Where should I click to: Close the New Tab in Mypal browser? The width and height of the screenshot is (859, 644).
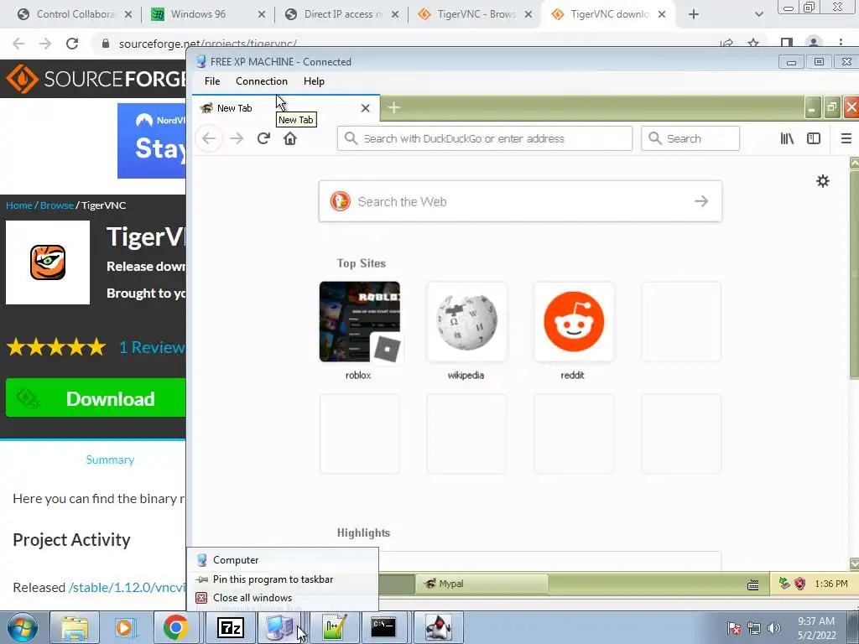[x=366, y=108]
